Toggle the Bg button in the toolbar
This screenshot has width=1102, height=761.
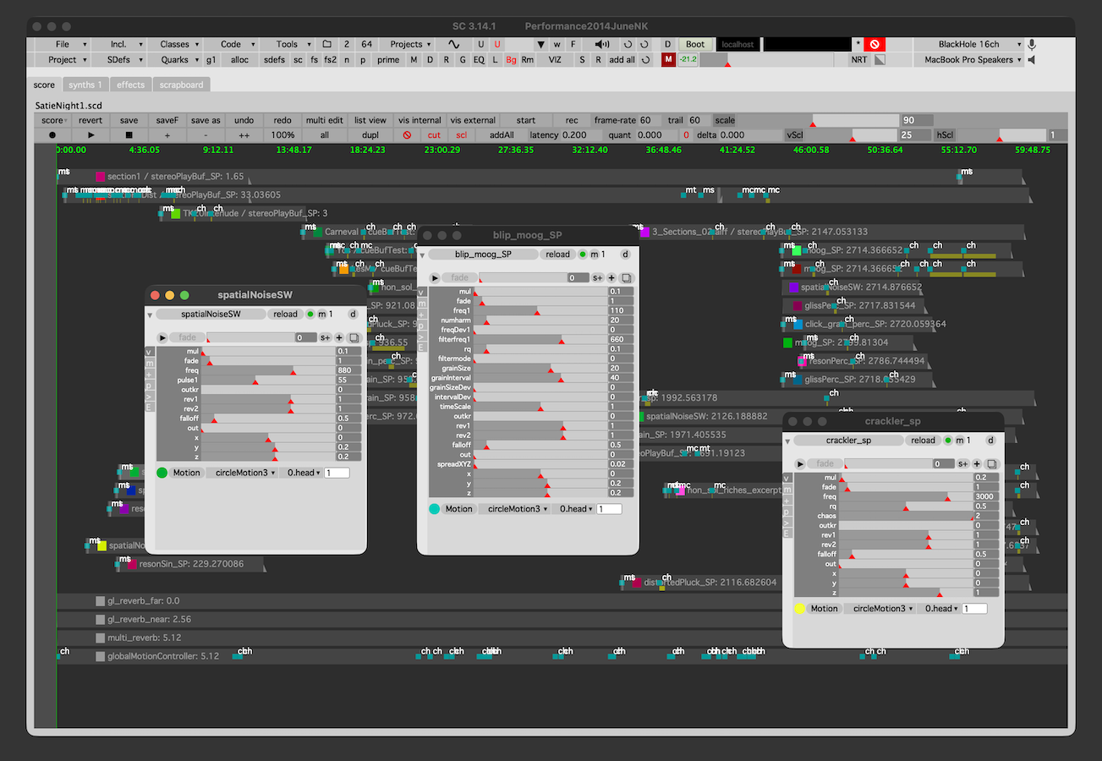511,60
